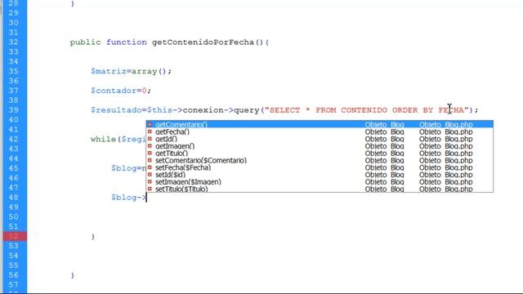The image size is (523, 294).
Task: Click line number 32 in the gutter
Action: click(13, 42)
